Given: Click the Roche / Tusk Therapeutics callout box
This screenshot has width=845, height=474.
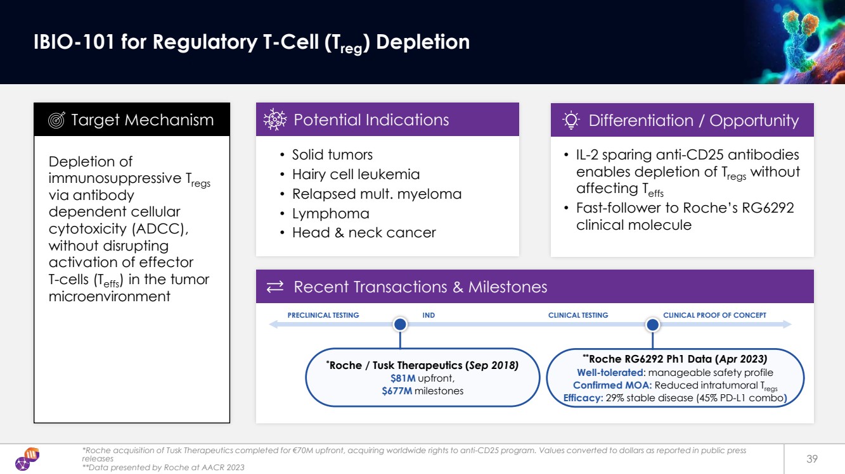Looking at the screenshot, I should [x=422, y=378].
